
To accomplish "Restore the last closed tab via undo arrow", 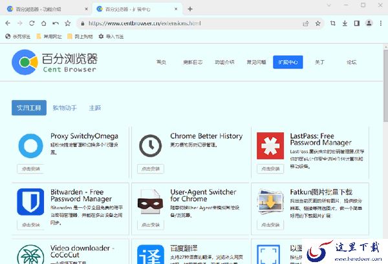I will point(56,23).
